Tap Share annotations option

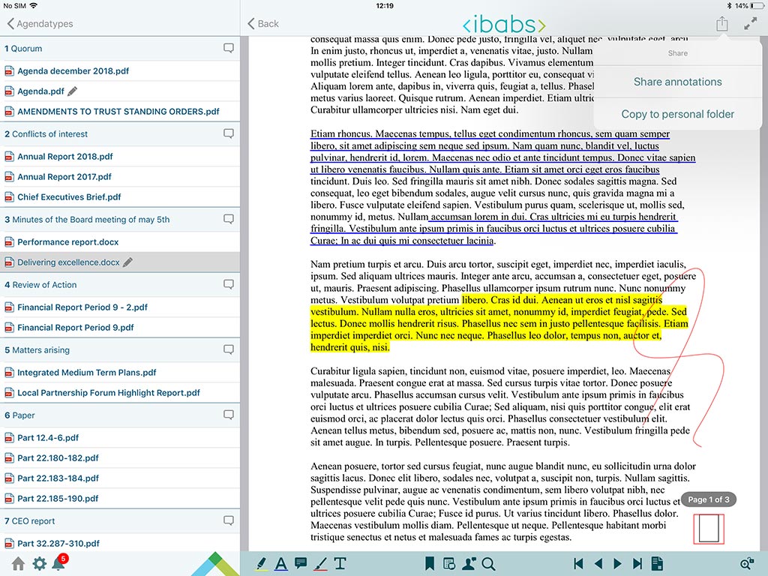(677, 82)
